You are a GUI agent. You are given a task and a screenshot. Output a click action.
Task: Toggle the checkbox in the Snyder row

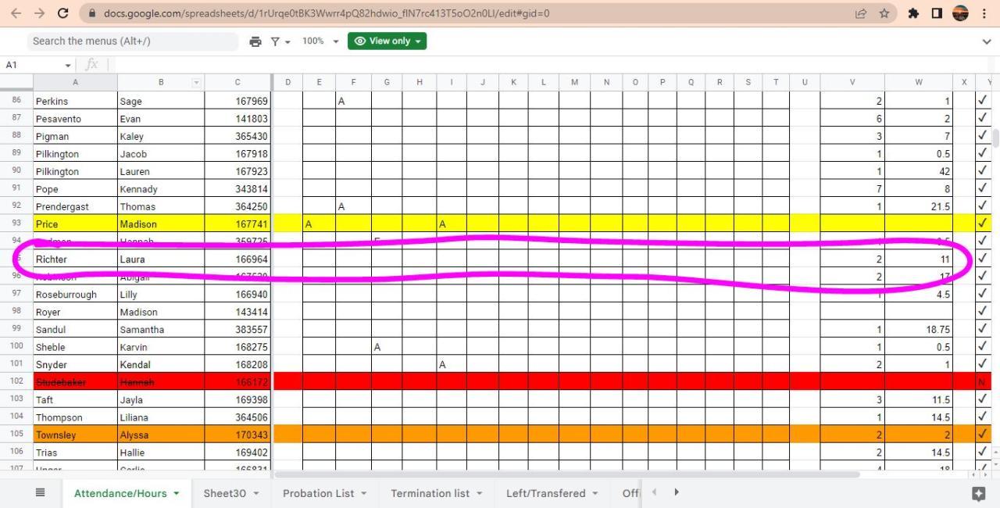coord(983,364)
